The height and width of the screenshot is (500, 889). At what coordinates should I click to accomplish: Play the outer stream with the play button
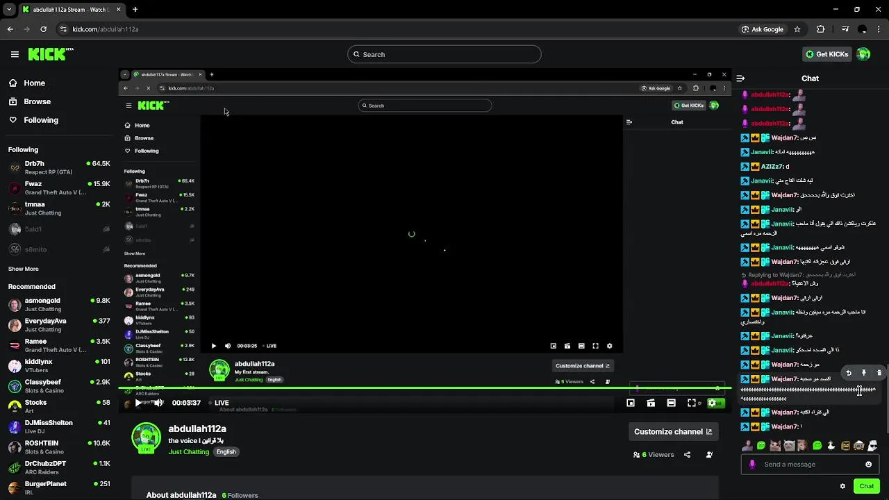138,403
